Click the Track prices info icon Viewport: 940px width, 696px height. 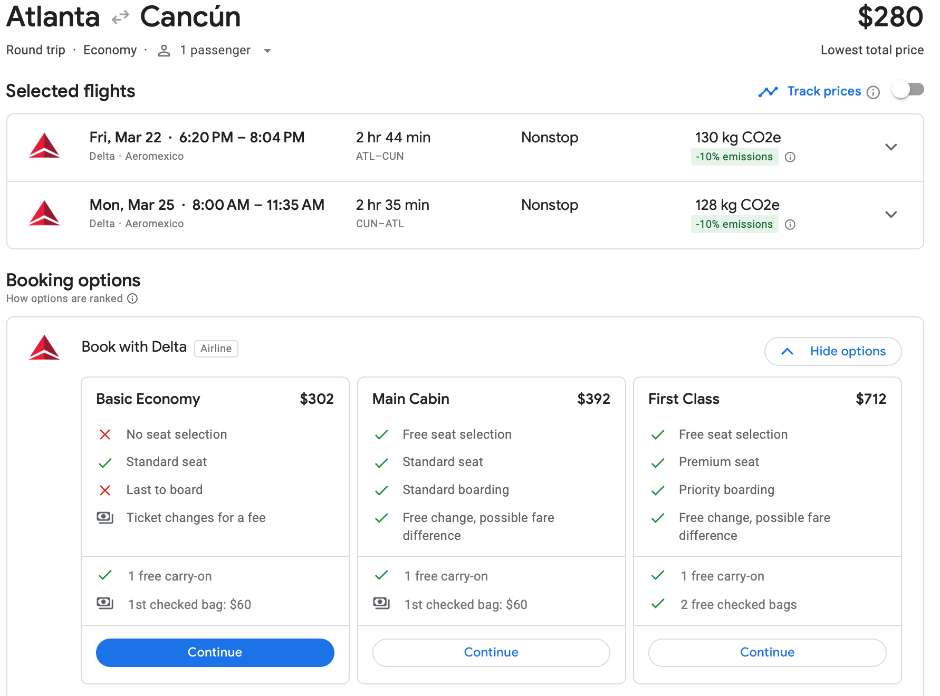873,92
